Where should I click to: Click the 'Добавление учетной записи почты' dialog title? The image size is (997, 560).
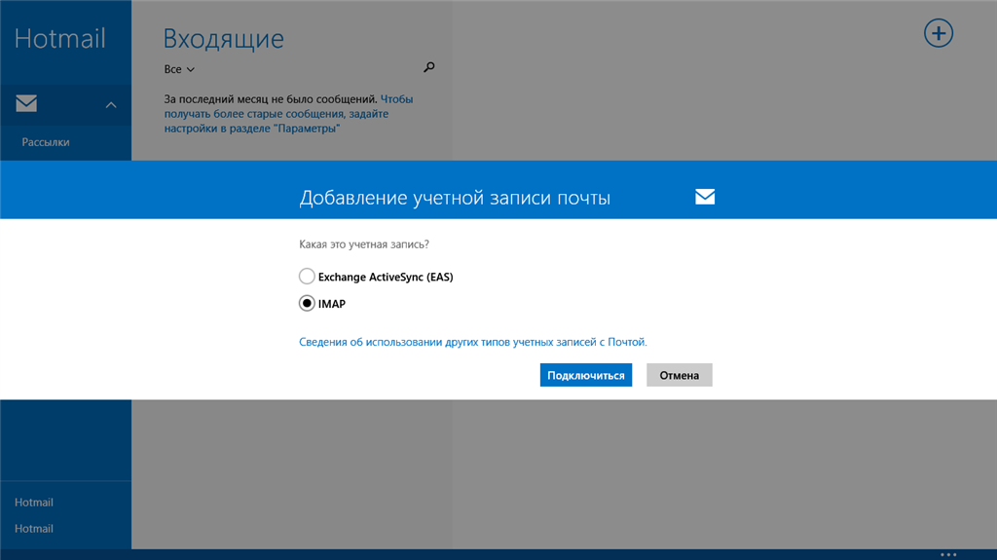(455, 198)
